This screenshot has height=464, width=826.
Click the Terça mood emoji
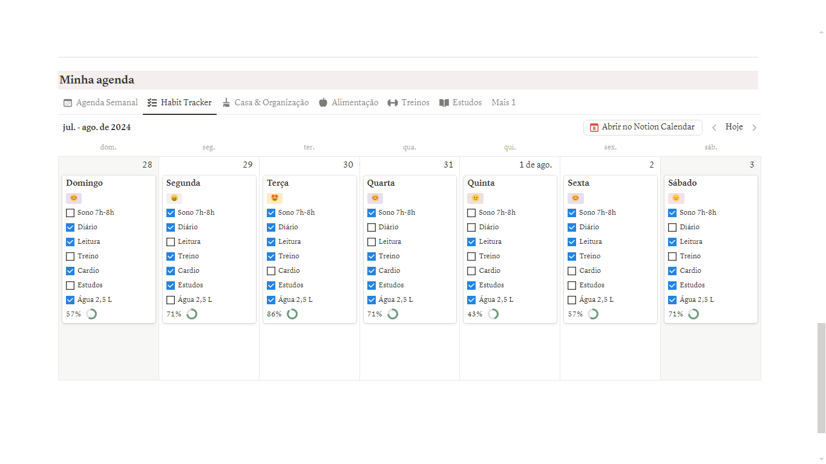click(x=275, y=198)
